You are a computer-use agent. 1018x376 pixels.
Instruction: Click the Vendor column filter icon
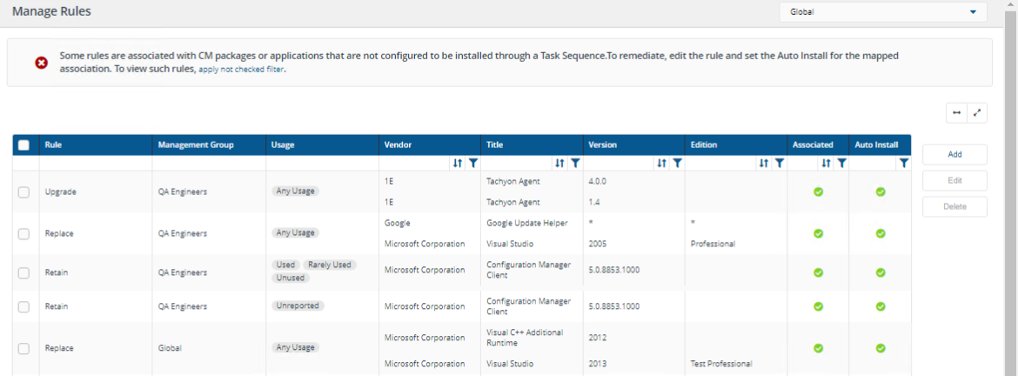473,163
